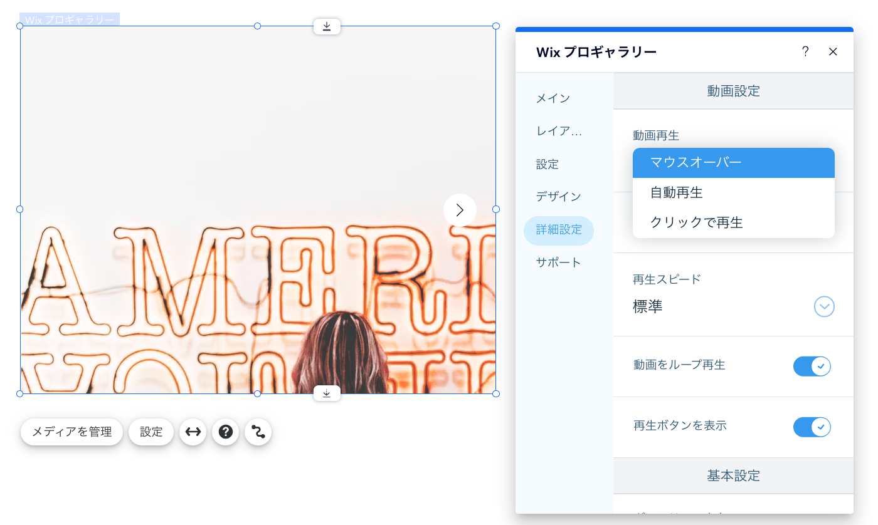The height and width of the screenshot is (525, 878).
Task: Switch to the メイン tab
Action: pos(552,98)
